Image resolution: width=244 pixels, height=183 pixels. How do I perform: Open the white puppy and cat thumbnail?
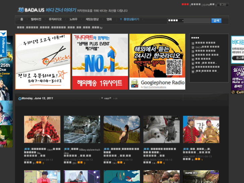[x=161, y=129]
